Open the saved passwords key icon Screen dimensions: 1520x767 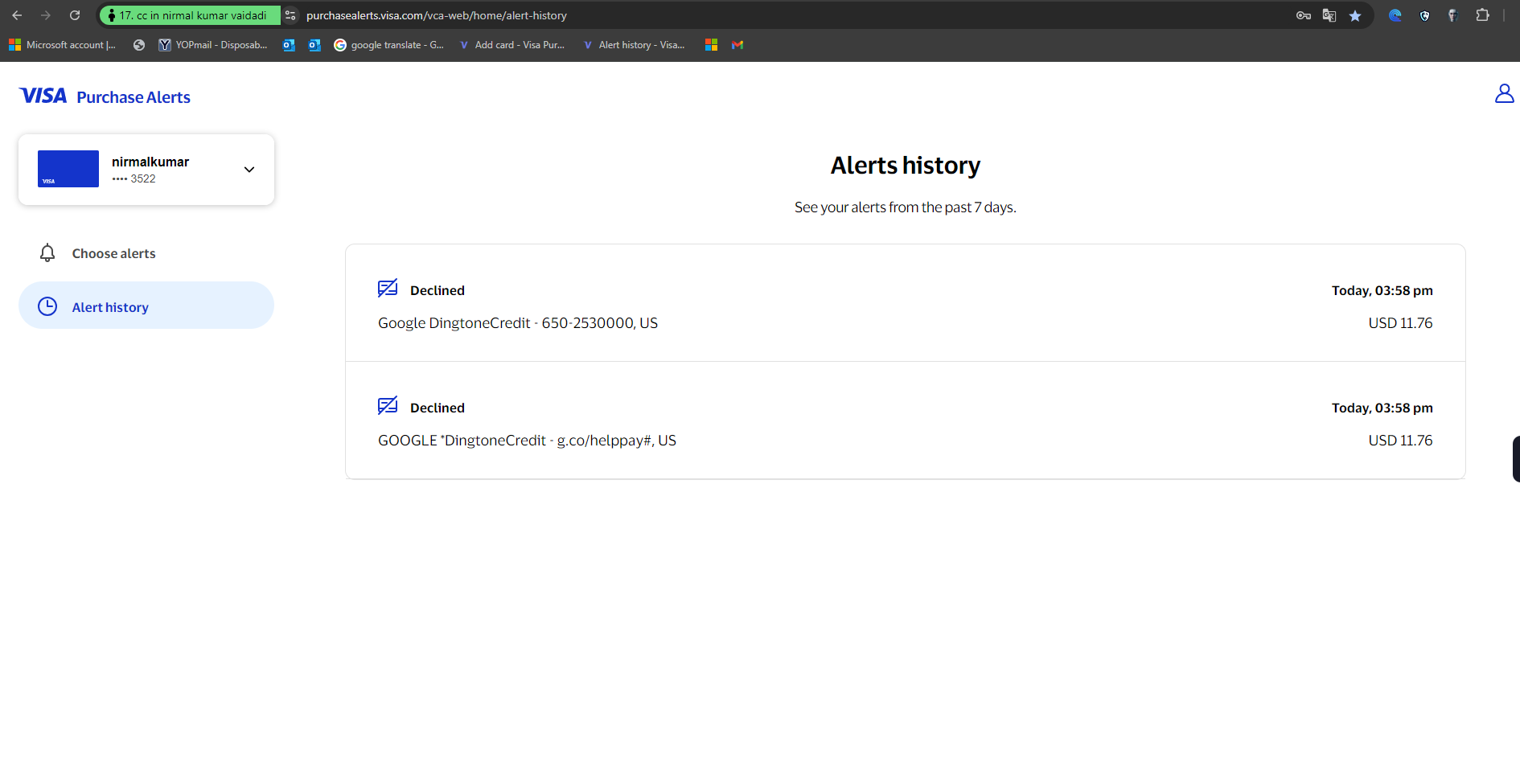click(x=1303, y=15)
